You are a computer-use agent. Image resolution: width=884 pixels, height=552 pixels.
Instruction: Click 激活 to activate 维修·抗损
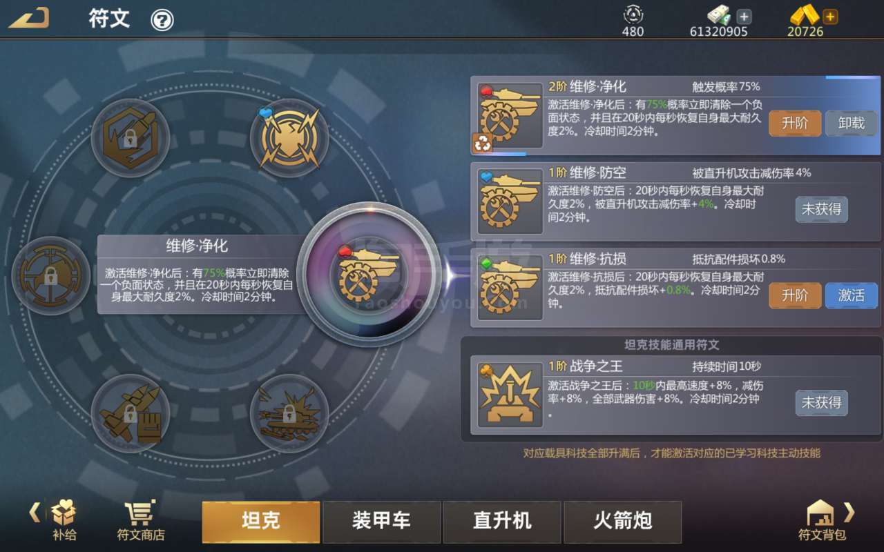click(x=851, y=295)
